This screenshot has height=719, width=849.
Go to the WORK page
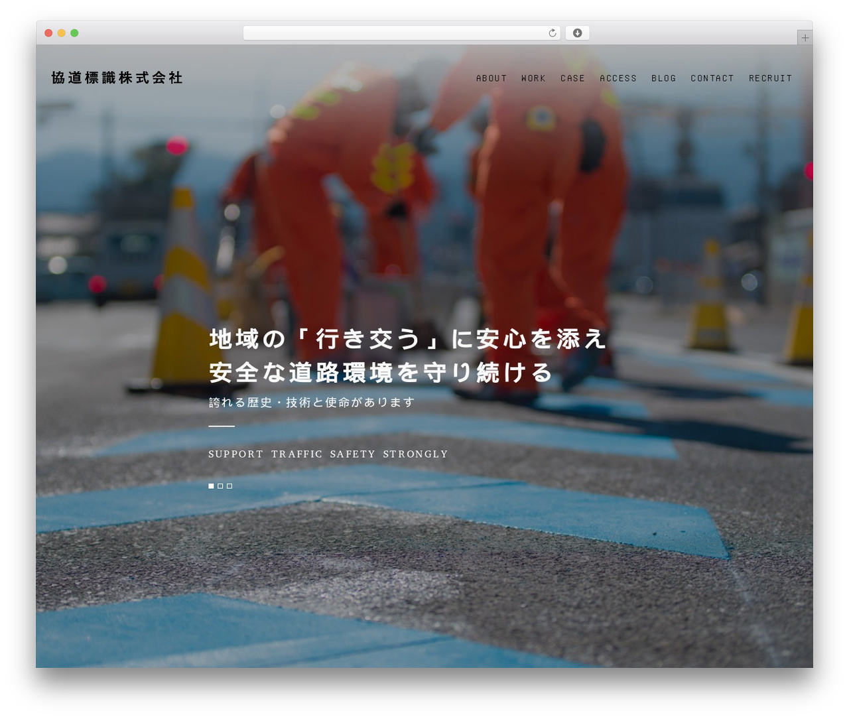(x=533, y=78)
